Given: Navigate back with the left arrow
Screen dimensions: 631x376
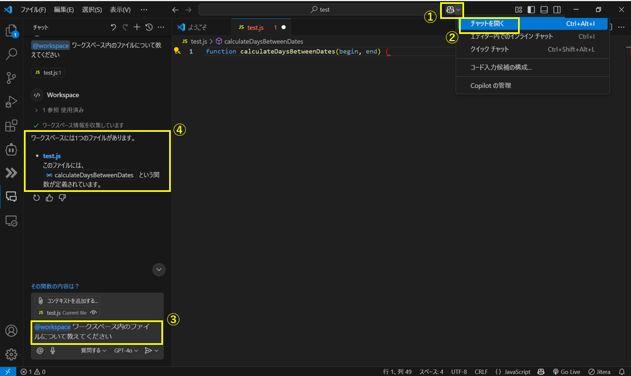Looking at the screenshot, I should 175,9.
